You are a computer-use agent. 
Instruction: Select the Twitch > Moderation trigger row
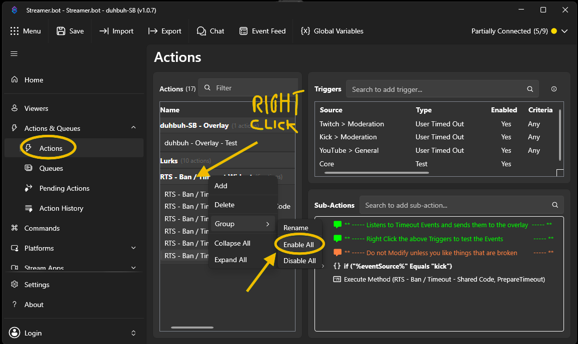(437, 124)
